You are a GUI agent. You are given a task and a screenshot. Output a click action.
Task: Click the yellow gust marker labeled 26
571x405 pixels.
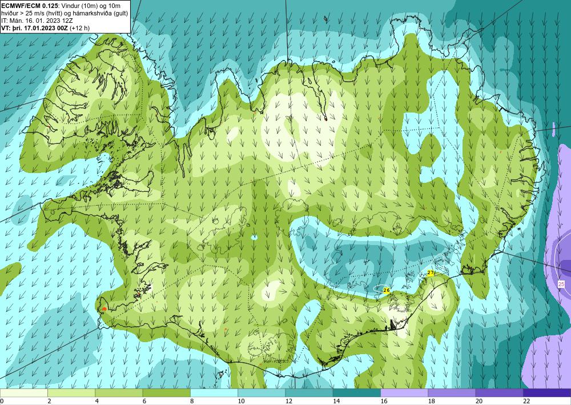387,290
